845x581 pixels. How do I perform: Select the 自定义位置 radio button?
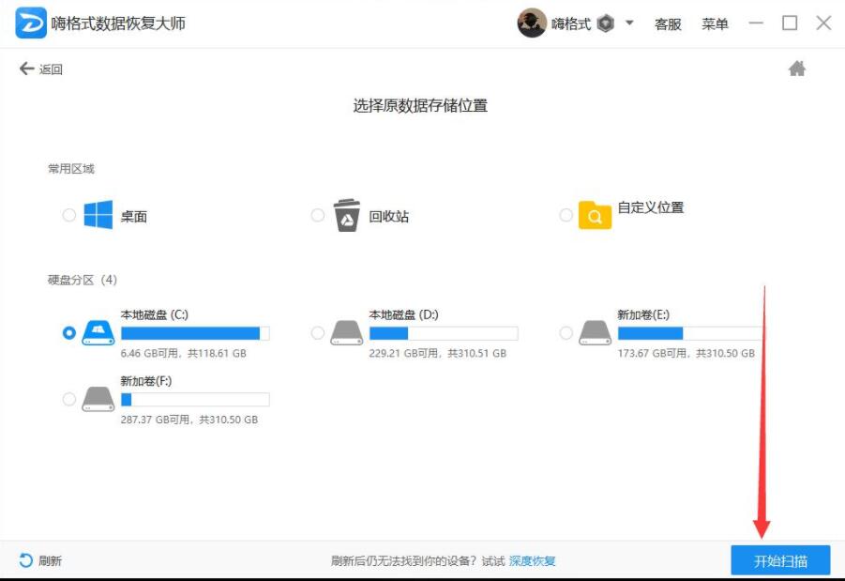(x=566, y=215)
